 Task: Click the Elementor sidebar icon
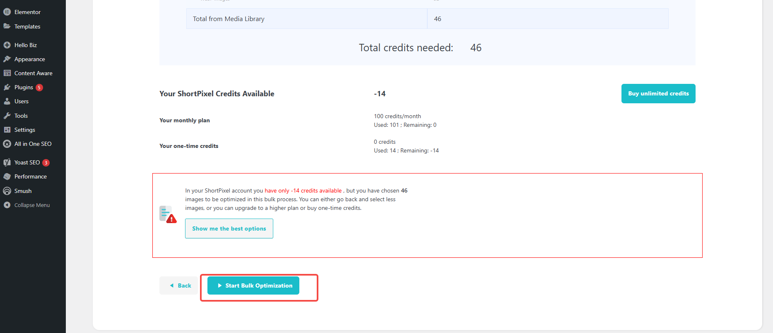tap(7, 12)
